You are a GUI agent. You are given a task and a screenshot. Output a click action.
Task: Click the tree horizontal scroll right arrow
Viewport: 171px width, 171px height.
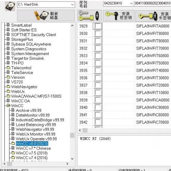click(67, 164)
